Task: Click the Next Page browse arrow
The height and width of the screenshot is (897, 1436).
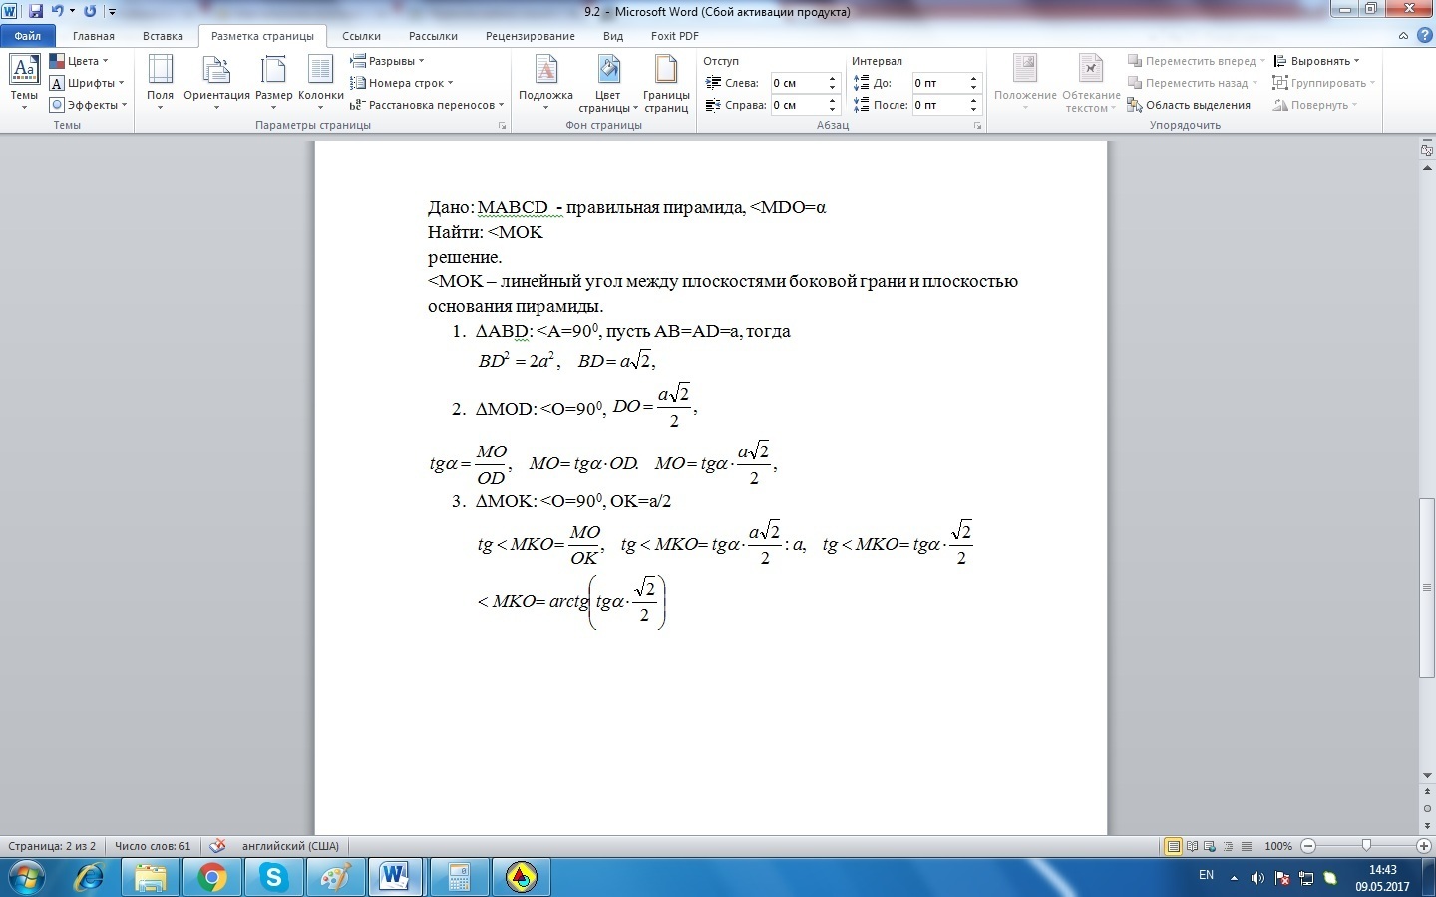Action: [1427, 826]
